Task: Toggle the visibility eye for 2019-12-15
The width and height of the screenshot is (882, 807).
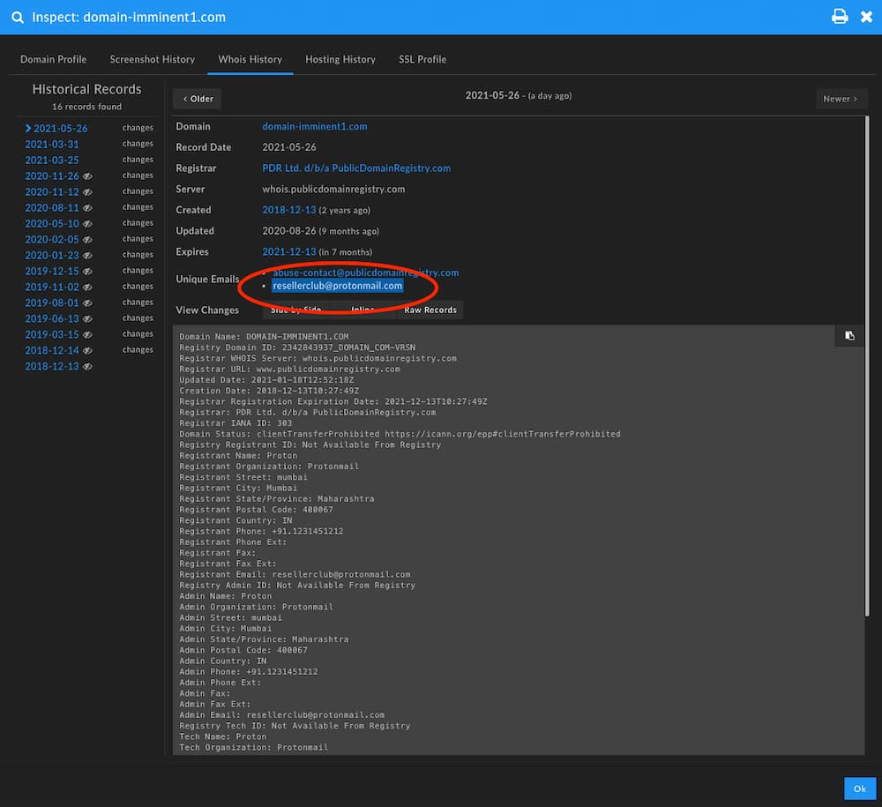Action: click(89, 271)
